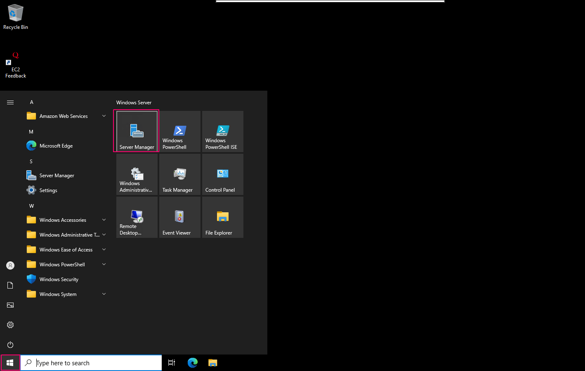This screenshot has height=371, width=585.
Task: Launch the Event Viewer tile
Action: [x=180, y=217]
